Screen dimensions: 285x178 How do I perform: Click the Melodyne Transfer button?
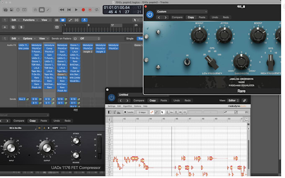pos(129,112)
